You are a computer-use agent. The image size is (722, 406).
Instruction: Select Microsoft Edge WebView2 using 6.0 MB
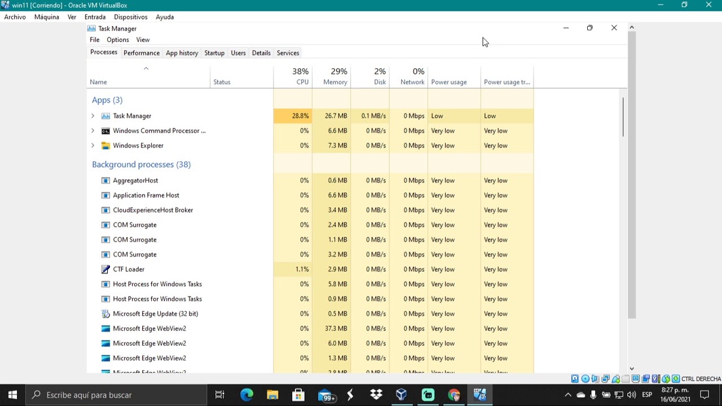(x=310, y=343)
